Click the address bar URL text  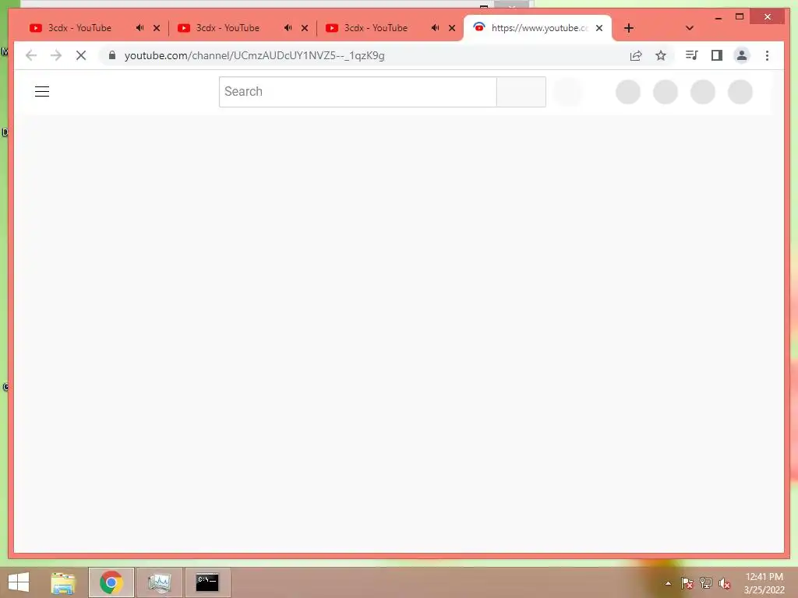(x=255, y=55)
